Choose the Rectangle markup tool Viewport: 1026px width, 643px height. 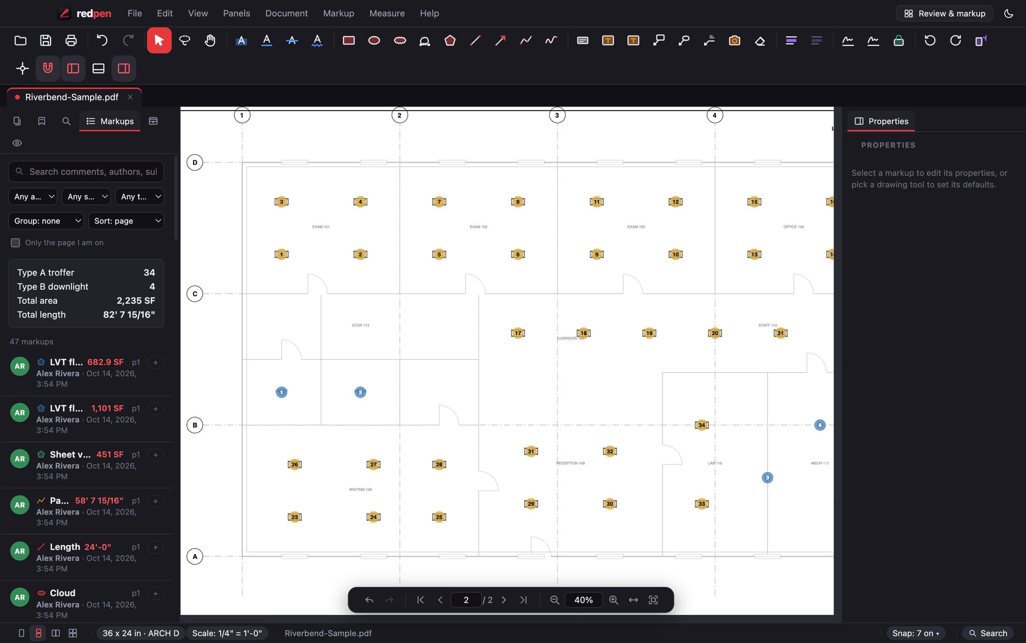(x=349, y=41)
